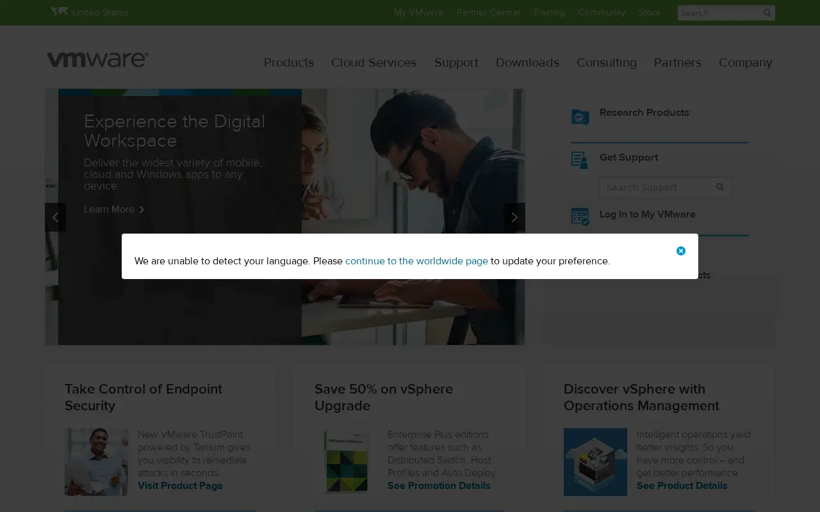Click 'Save 50% on vSphere Upgrade' heading
This screenshot has height=512, width=820.
pyautogui.click(x=384, y=397)
